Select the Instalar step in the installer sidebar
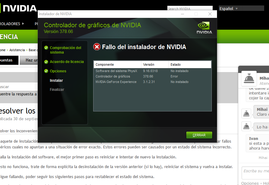The width and height of the screenshot is (269, 185). (x=56, y=81)
